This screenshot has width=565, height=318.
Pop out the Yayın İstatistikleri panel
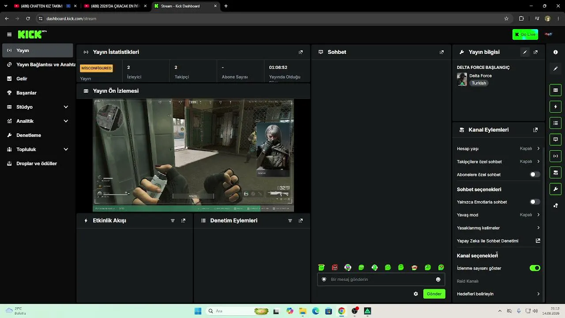pos(301,52)
